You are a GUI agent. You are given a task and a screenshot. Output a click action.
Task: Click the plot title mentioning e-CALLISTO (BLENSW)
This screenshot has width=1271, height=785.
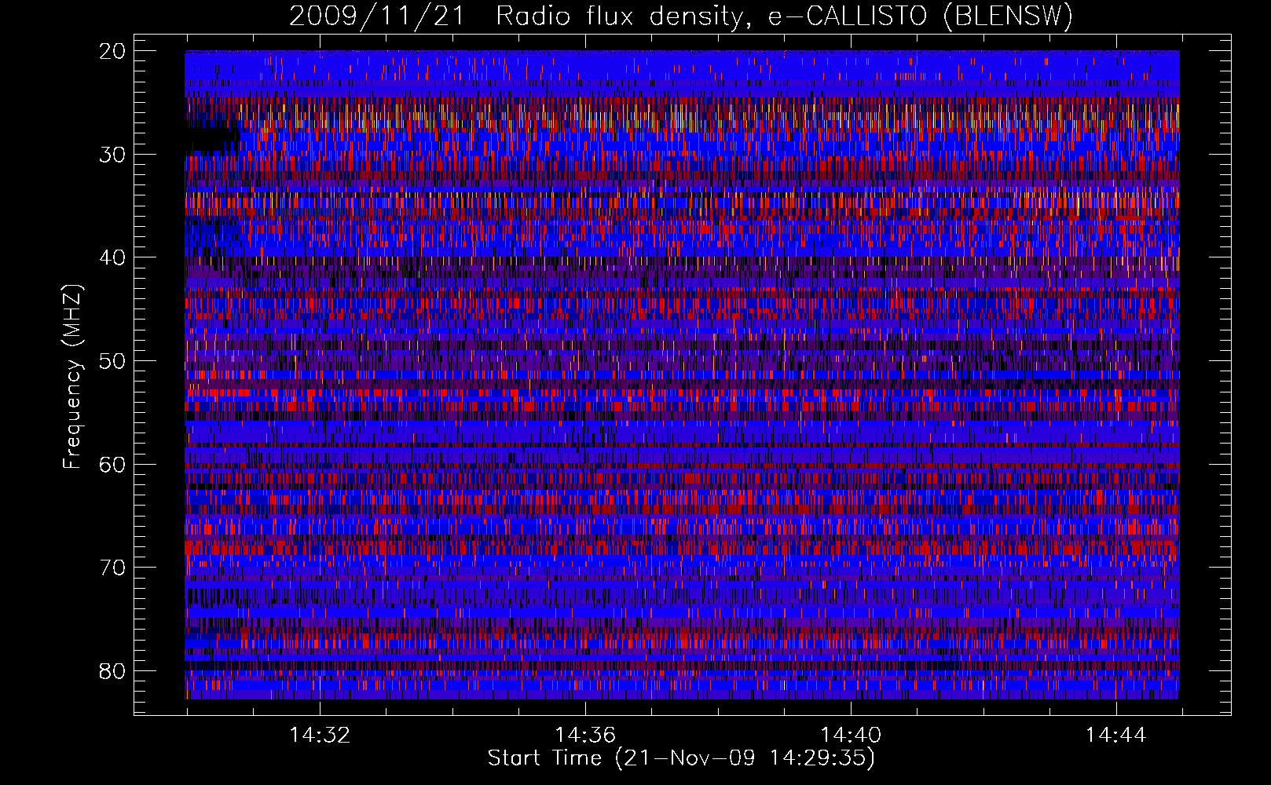click(x=681, y=16)
